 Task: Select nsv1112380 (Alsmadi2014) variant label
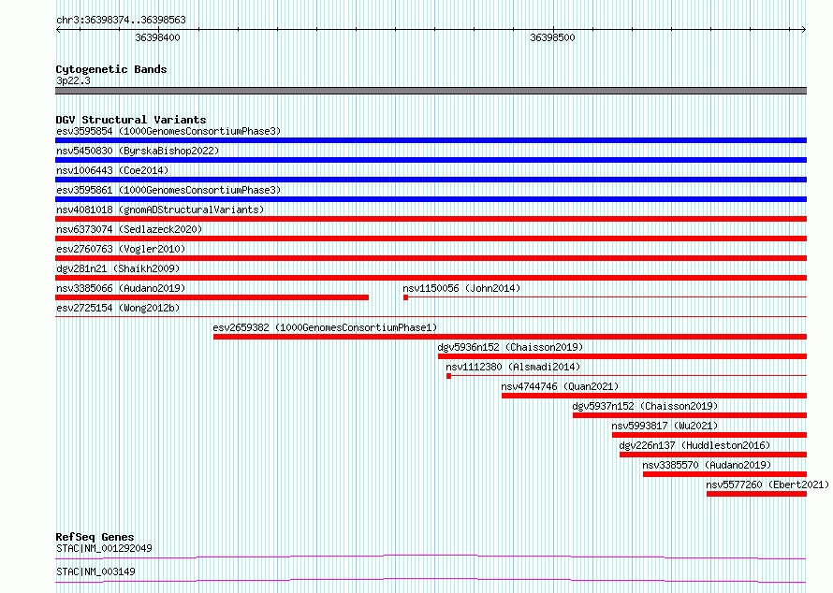pos(513,367)
